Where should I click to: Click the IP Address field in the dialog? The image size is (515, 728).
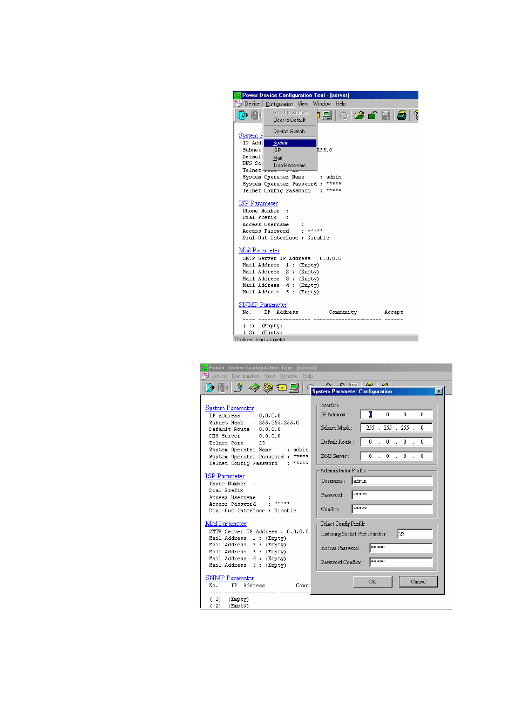click(x=396, y=415)
